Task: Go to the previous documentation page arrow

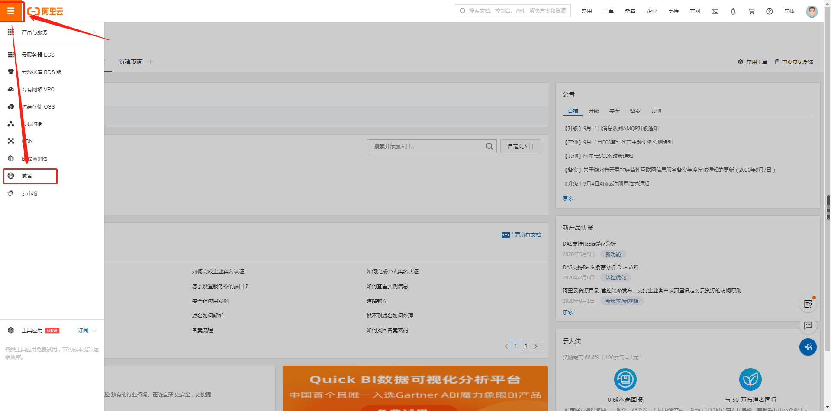Action: [506, 347]
